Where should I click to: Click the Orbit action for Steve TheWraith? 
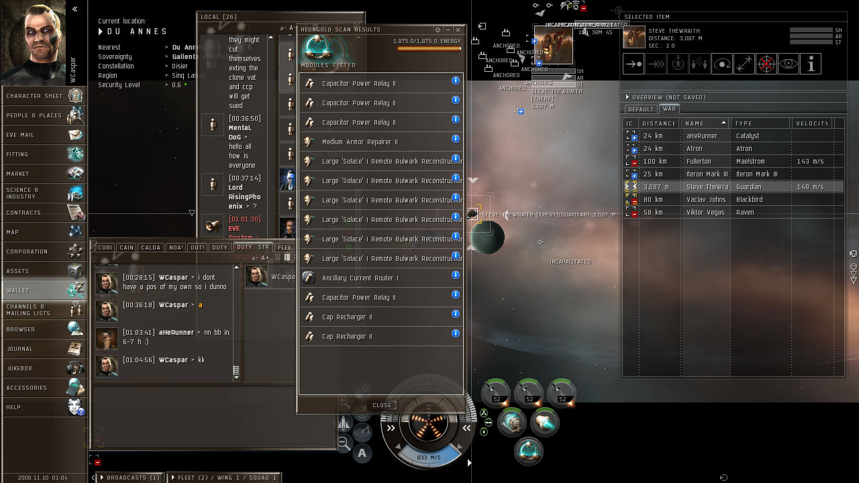coord(721,64)
